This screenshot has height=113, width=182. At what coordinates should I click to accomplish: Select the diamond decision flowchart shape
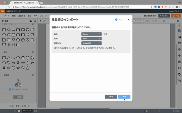coord(9,30)
